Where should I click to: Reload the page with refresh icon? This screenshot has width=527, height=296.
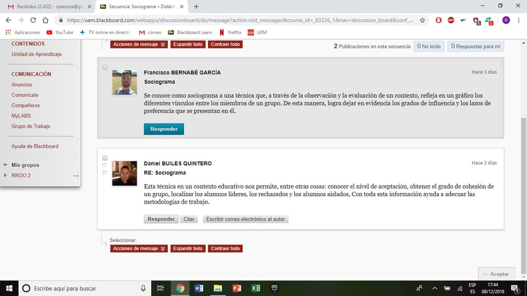coord(33,20)
